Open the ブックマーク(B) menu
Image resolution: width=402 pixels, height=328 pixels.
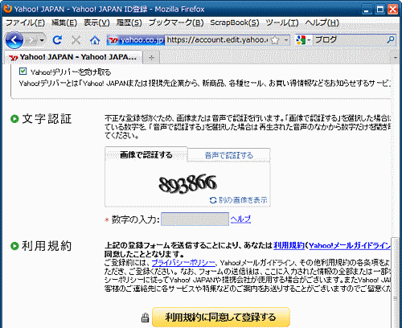[176, 23]
